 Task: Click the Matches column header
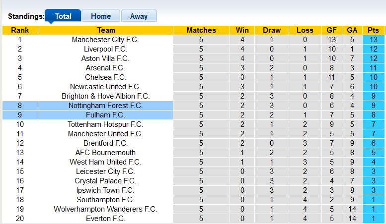click(x=201, y=30)
